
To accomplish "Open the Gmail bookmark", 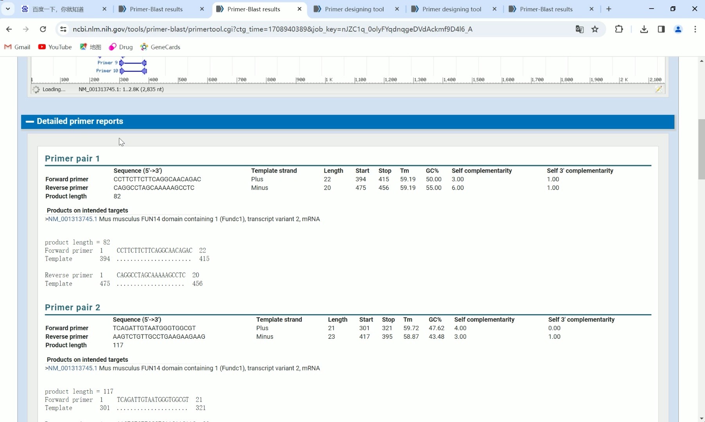I will click(x=17, y=47).
